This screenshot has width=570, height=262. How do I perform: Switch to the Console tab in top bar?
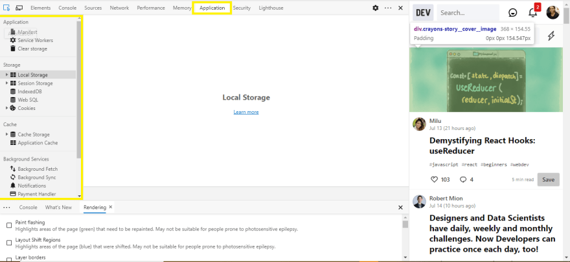point(67,8)
